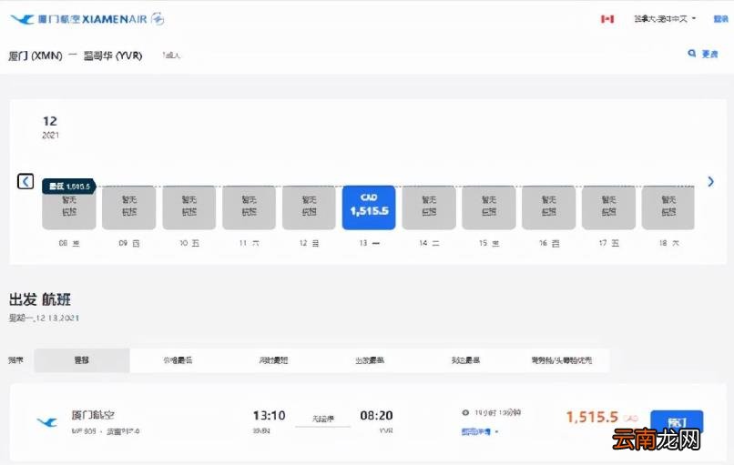
Task: Sort flights by shortest duration tab
Action: (x=274, y=360)
